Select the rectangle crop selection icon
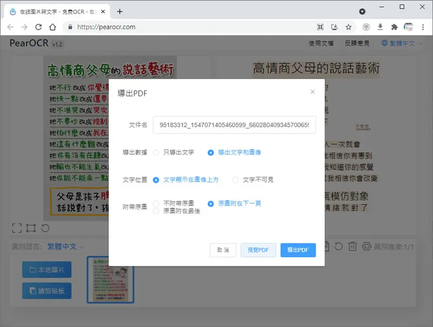This screenshot has height=327, width=433. pyautogui.click(x=31, y=228)
